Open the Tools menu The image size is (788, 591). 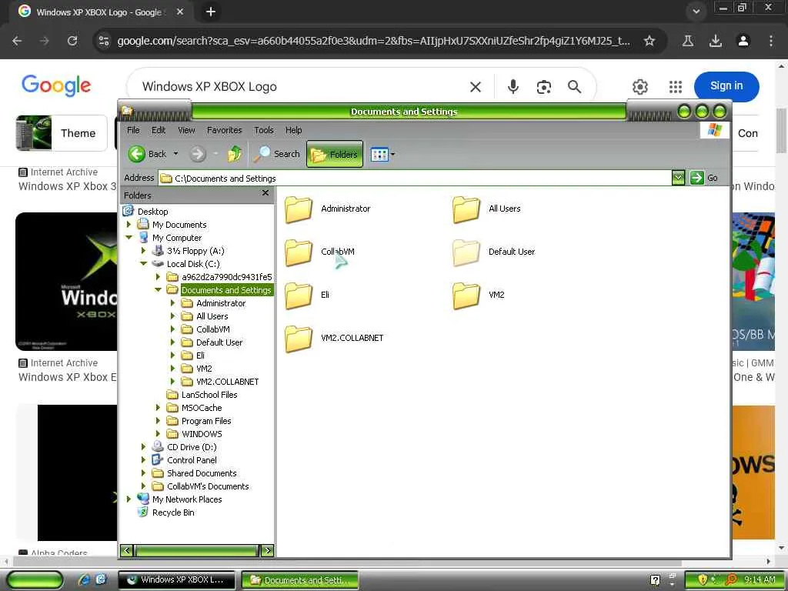[264, 130]
